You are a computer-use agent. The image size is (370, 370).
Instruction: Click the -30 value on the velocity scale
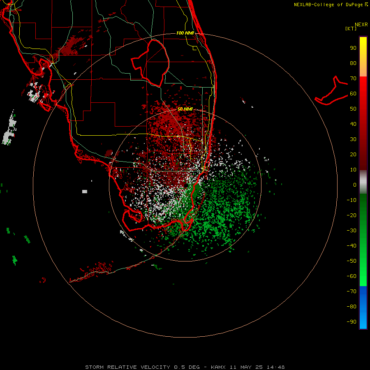351,231
